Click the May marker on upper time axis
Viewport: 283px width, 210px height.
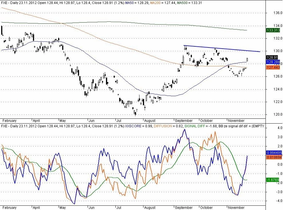coord(63,121)
